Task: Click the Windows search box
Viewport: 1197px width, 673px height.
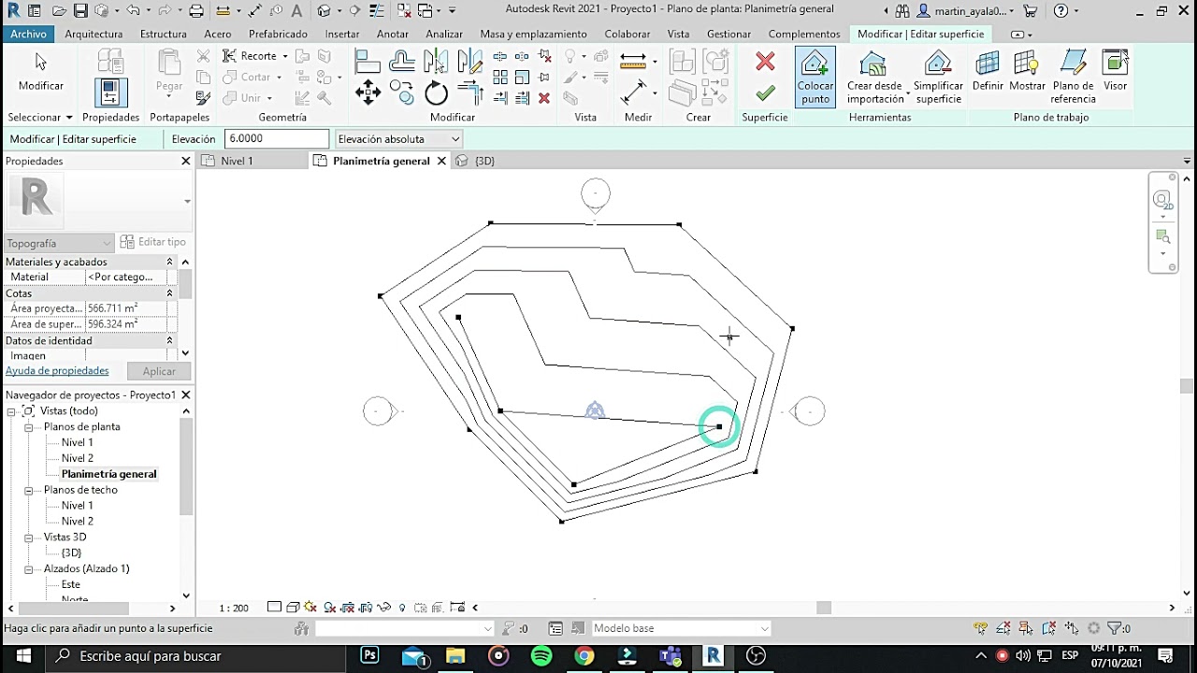Action: coord(196,656)
